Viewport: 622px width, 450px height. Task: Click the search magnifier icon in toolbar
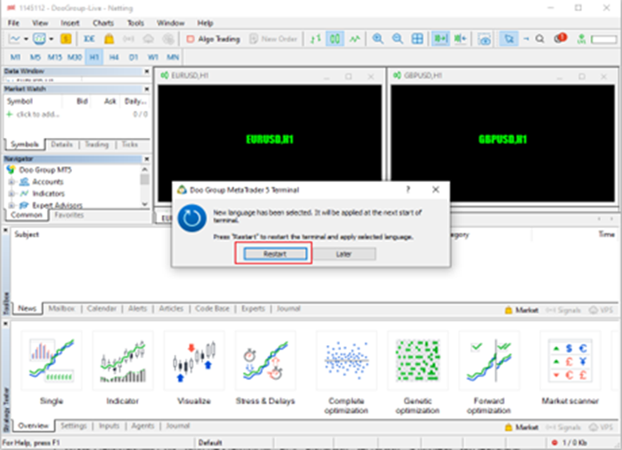[539, 39]
